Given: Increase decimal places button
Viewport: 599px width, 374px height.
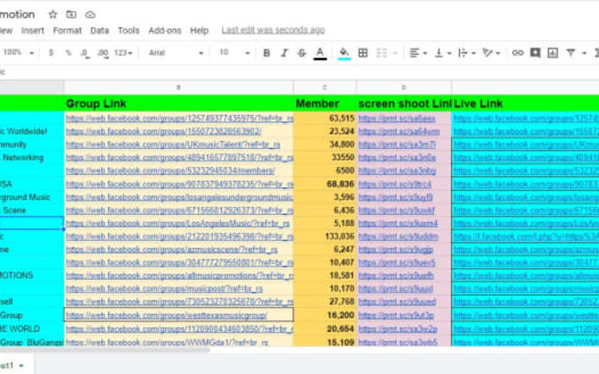Looking at the screenshot, I should pyautogui.click(x=103, y=53).
